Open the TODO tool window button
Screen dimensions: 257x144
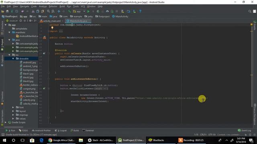[x=23, y=130]
